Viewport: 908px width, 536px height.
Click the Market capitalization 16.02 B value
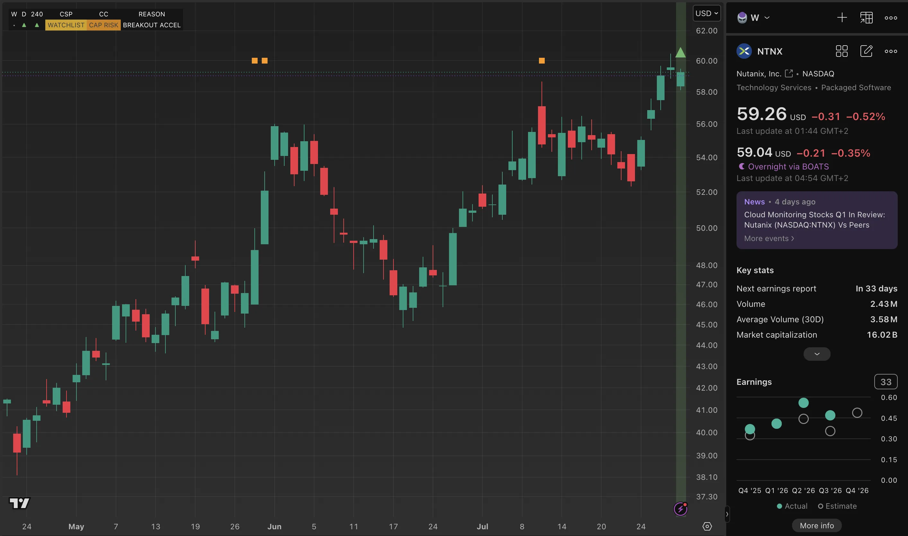point(882,335)
